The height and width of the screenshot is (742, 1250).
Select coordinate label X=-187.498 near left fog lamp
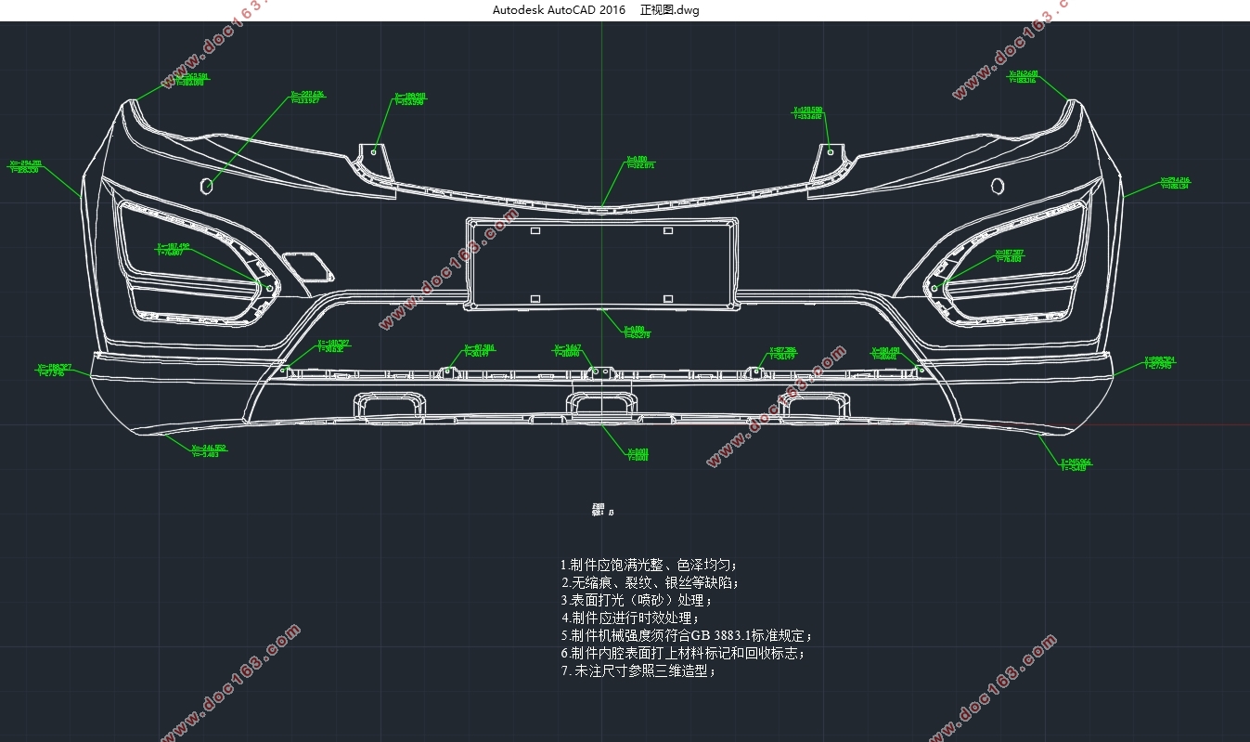[x=174, y=249]
